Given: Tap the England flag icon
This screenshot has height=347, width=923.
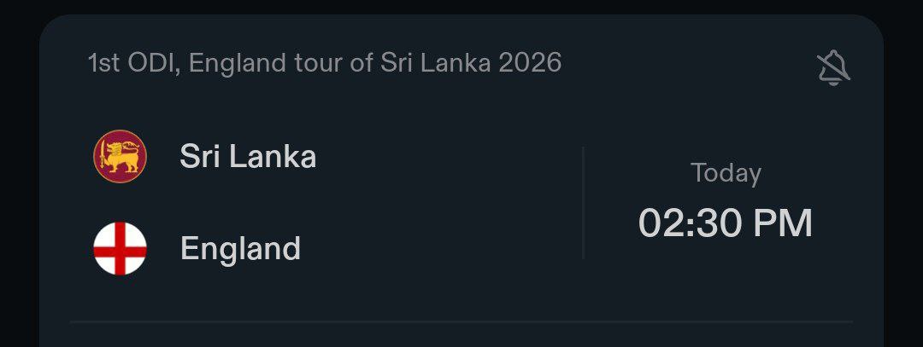Looking at the screenshot, I should point(120,248).
